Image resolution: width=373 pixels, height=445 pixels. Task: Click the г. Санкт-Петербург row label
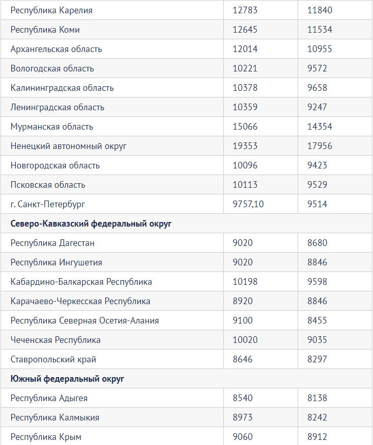[x=47, y=204]
